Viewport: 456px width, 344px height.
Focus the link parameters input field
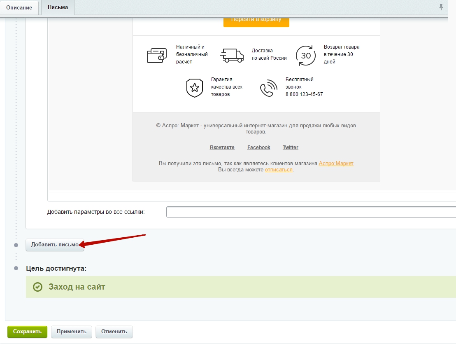[x=311, y=212]
